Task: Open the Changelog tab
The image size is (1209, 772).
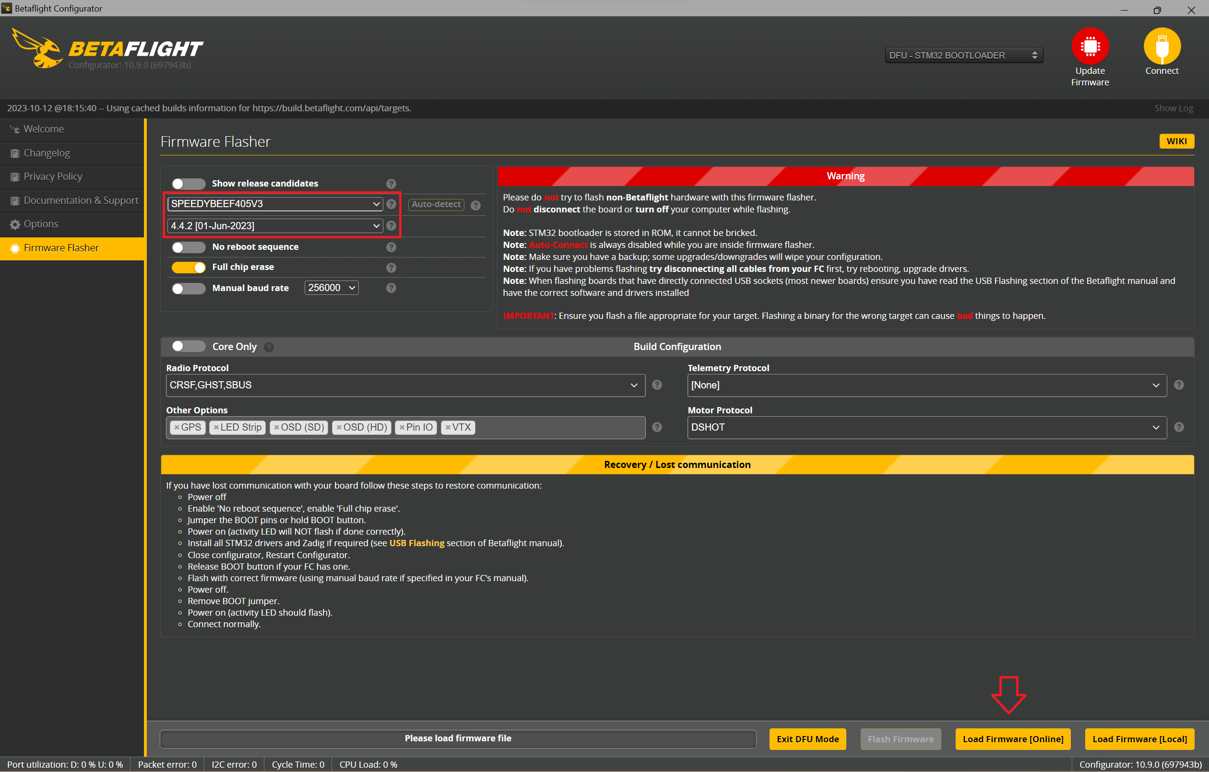Action: [x=72, y=153]
